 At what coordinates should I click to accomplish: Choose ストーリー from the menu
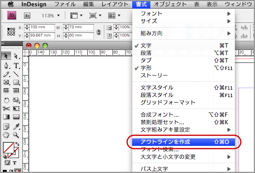click(183, 75)
